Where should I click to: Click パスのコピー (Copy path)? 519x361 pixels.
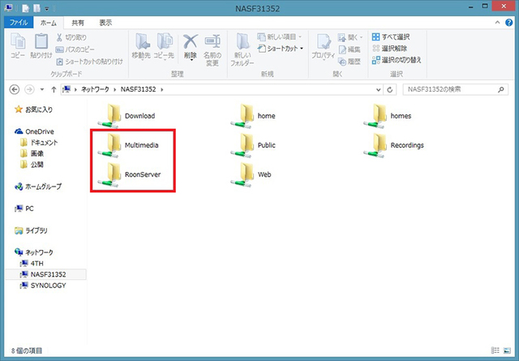[75, 49]
